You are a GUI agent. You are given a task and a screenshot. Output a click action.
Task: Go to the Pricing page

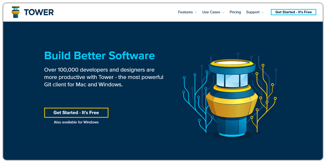(x=235, y=12)
